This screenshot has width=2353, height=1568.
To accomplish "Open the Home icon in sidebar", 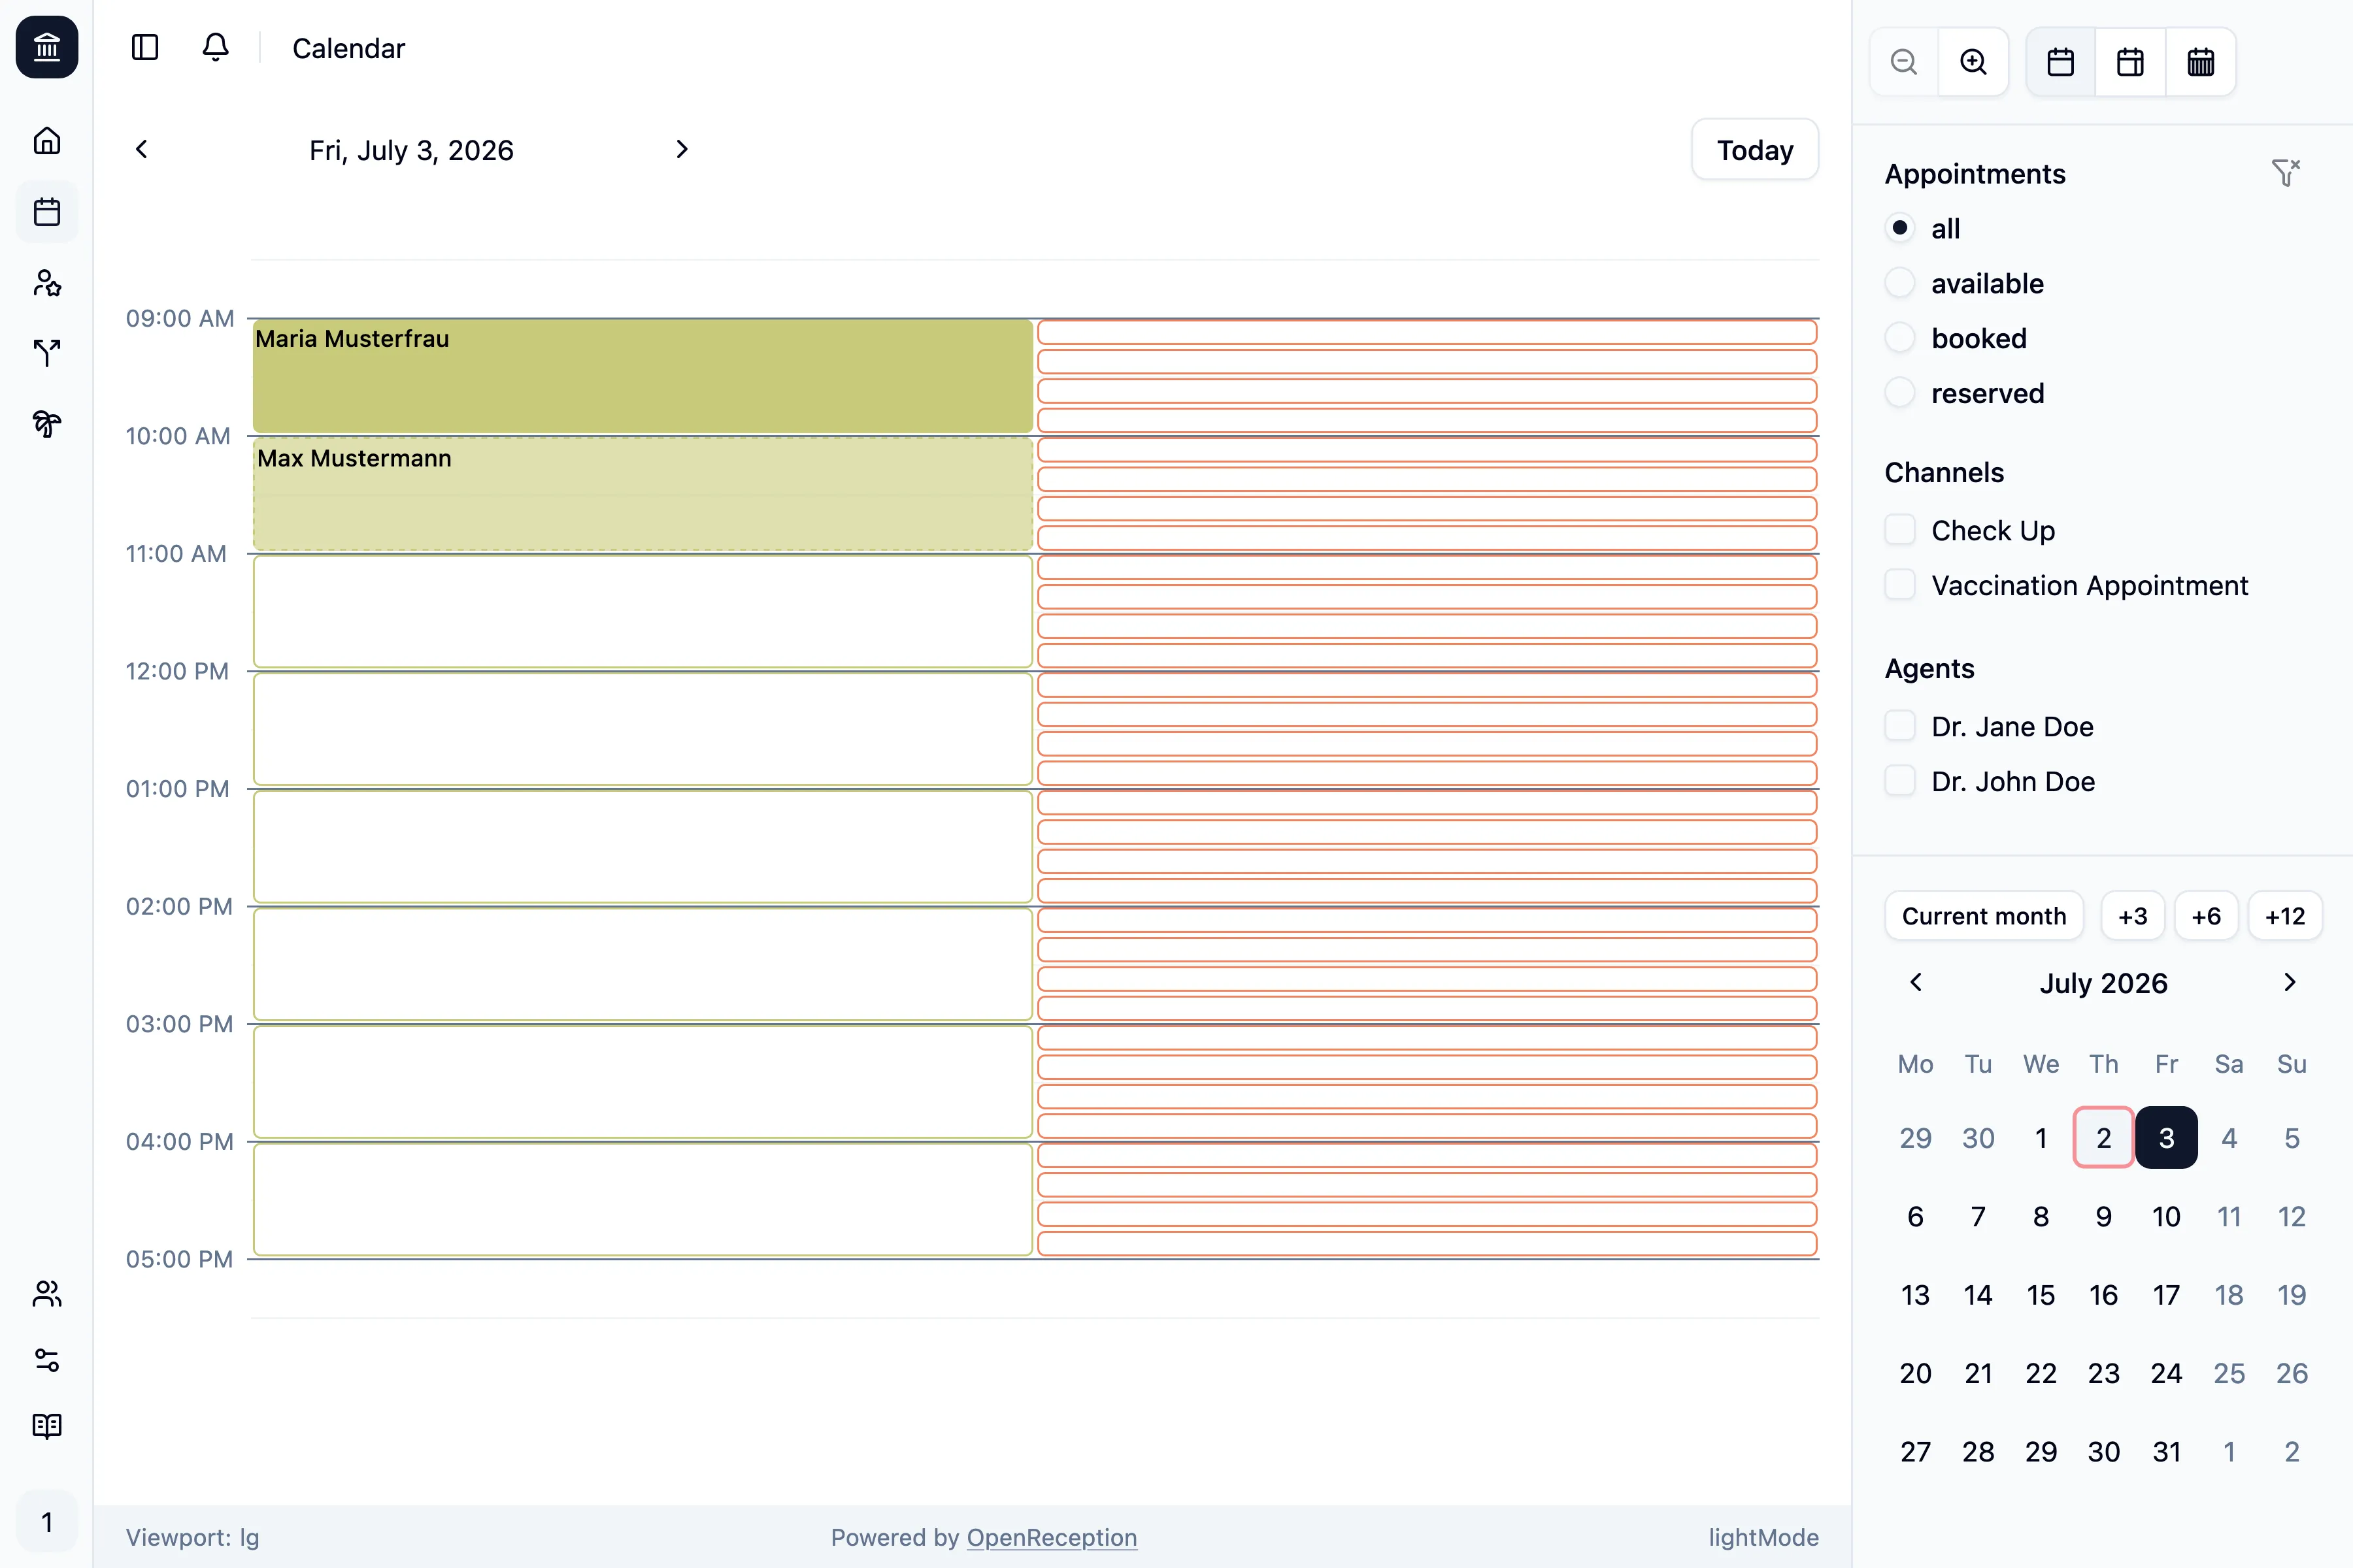I will pyautogui.click(x=47, y=141).
